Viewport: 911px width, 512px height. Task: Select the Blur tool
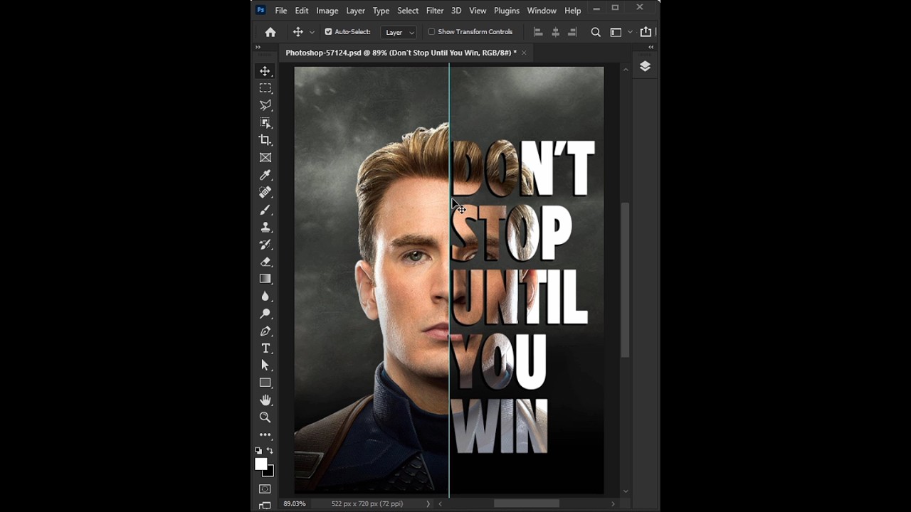point(265,296)
